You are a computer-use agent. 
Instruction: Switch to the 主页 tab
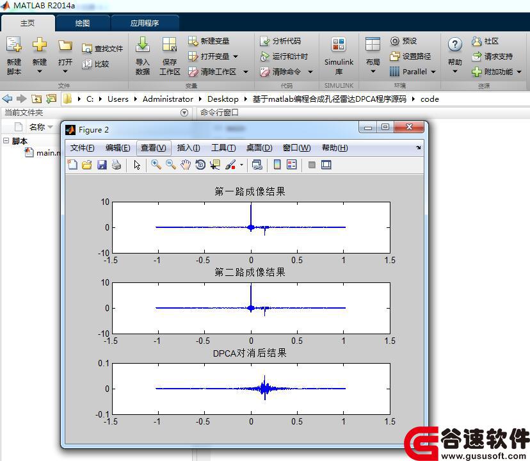click(x=28, y=23)
